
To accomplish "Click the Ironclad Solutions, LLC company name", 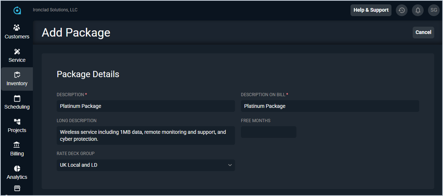I will [55, 10].
